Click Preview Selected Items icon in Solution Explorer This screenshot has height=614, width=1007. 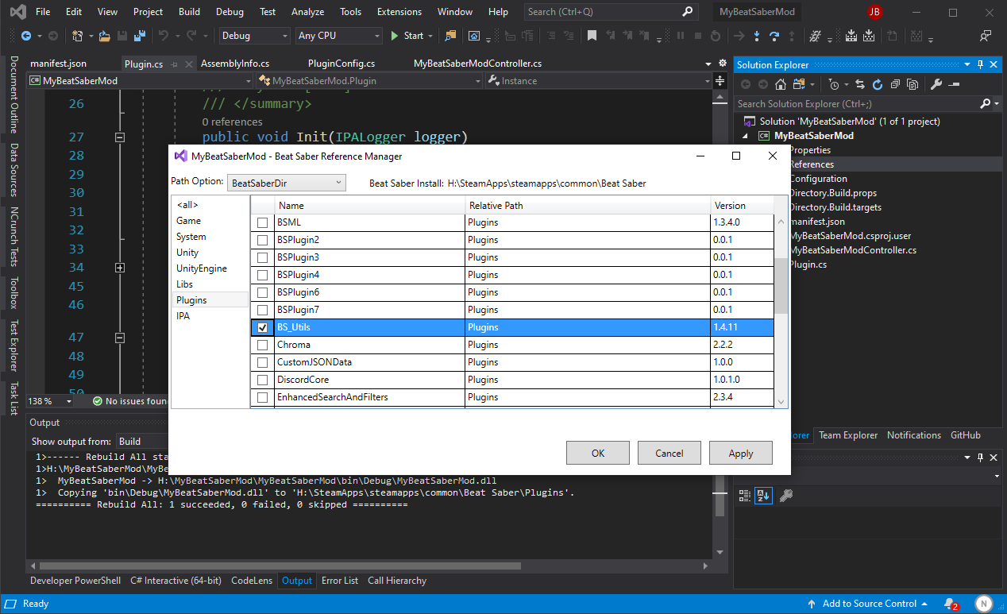954,84
